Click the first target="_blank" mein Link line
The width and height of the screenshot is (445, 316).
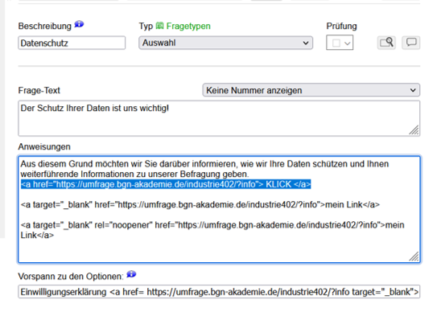(200, 204)
